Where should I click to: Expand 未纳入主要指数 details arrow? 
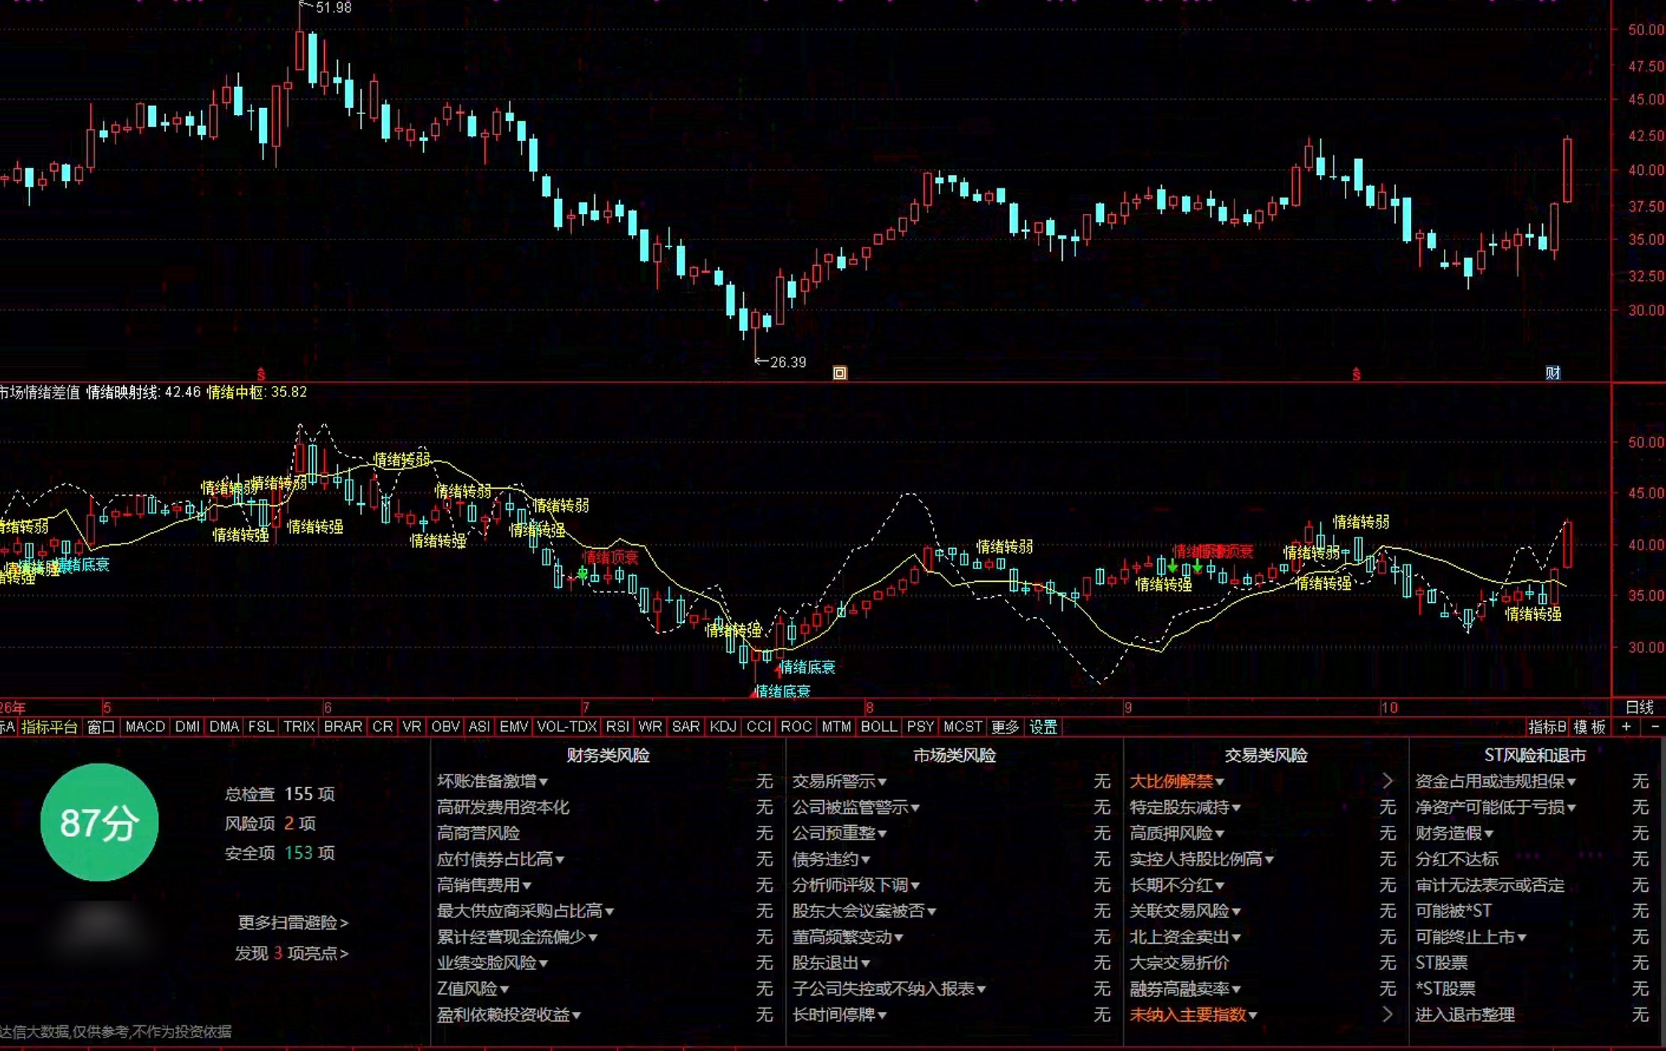click(1387, 1015)
